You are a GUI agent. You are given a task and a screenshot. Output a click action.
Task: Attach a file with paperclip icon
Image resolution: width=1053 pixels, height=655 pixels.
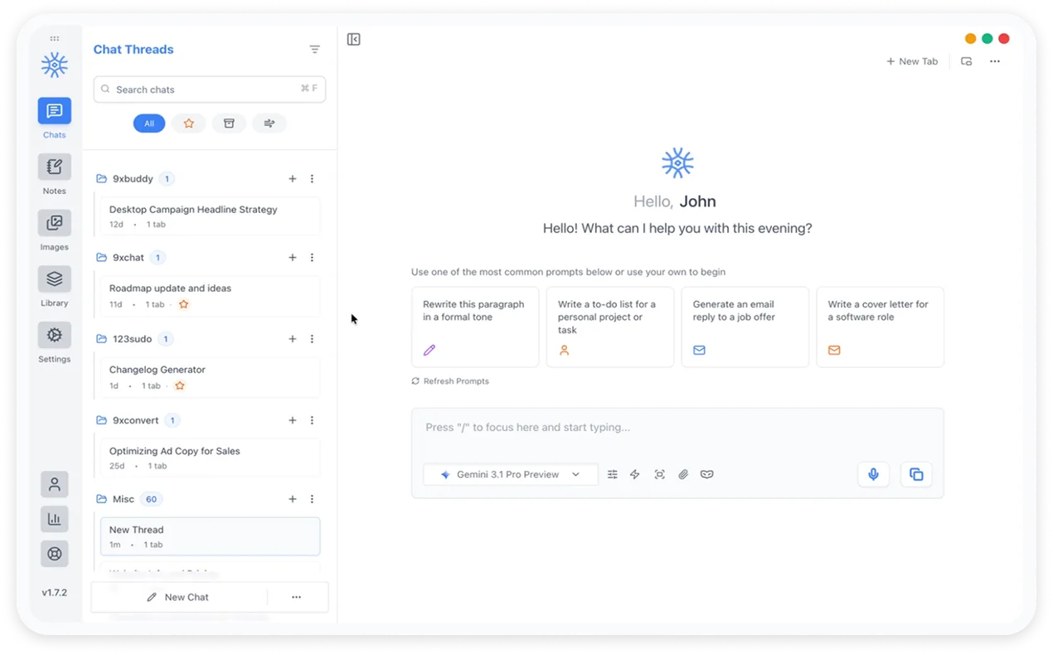coord(683,474)
